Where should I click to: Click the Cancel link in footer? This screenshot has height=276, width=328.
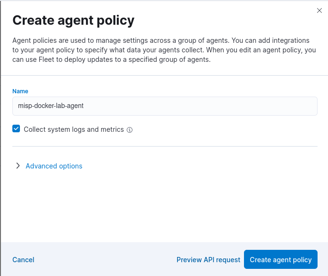point(23,260)
